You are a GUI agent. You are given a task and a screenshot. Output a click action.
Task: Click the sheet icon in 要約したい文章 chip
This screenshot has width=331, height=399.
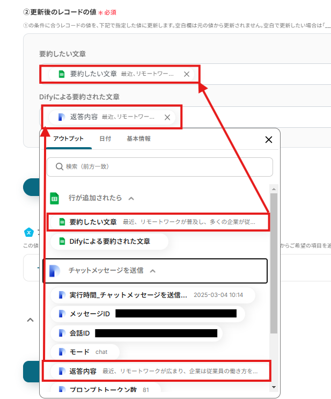point(62,74)
